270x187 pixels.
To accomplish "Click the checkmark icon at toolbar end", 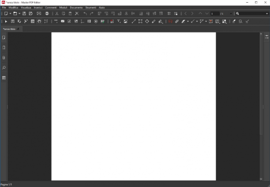I will (247, 21).
